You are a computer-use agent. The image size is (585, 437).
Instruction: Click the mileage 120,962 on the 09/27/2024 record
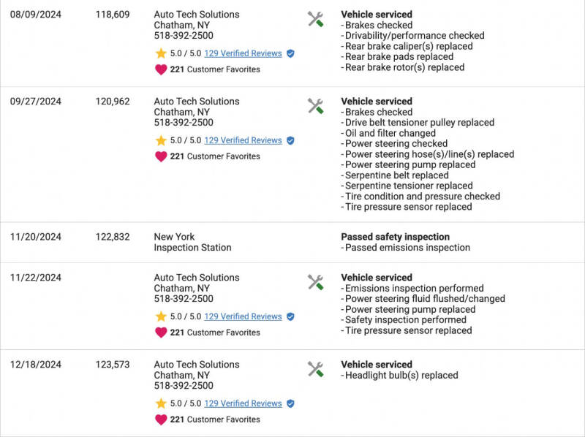[111, 101]
